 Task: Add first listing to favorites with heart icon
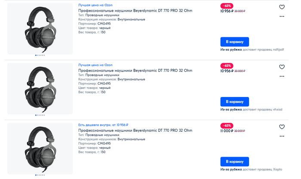[282, 7]
